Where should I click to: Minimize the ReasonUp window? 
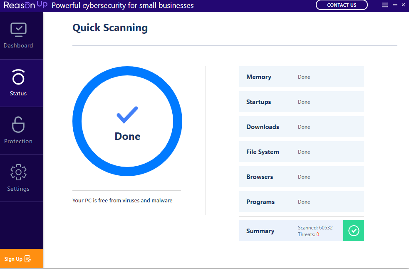pos(395,5)
